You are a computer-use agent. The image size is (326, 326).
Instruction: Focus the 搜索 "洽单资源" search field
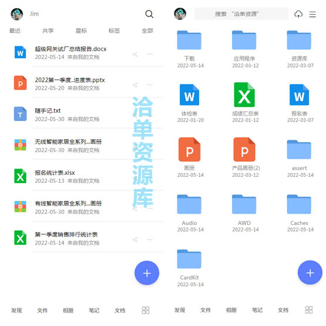pyautogui.click(x=241, y=14)
